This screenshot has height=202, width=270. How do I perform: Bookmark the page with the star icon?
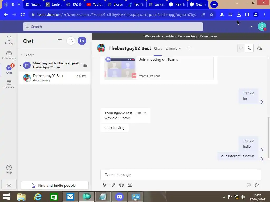pyautogui.click(x=211, y=15)
